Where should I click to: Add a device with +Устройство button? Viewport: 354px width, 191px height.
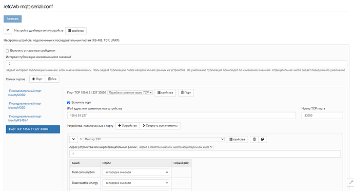point(128,126)
